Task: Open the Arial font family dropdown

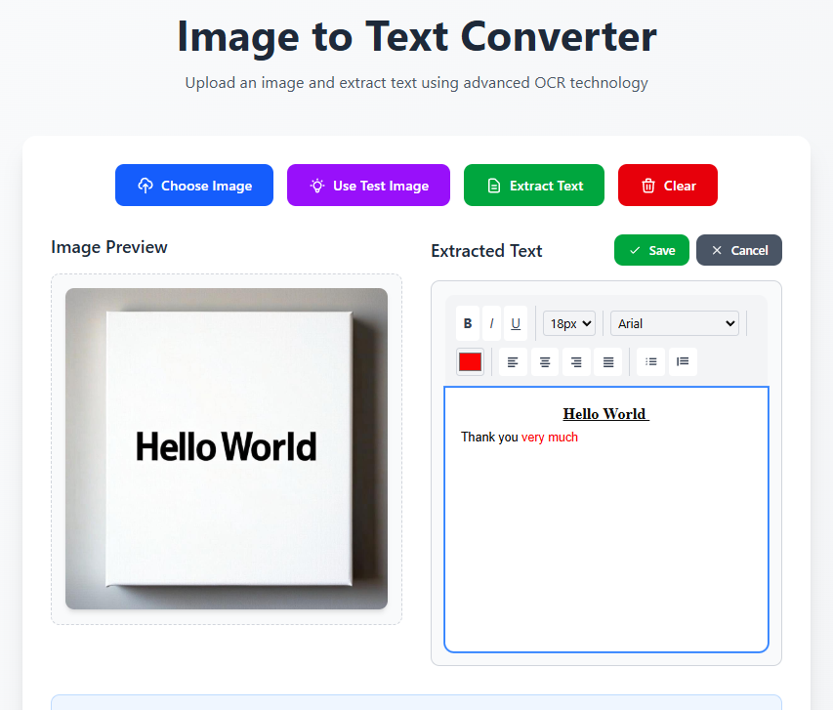Action: 674,323
